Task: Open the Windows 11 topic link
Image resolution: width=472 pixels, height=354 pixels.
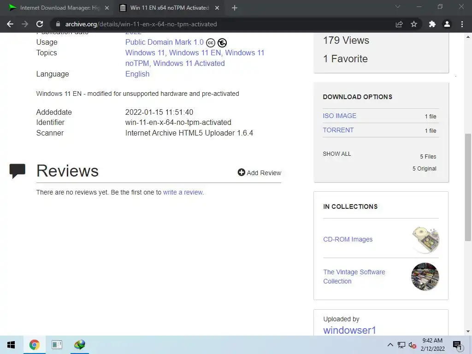Action: tap(145, 53)
